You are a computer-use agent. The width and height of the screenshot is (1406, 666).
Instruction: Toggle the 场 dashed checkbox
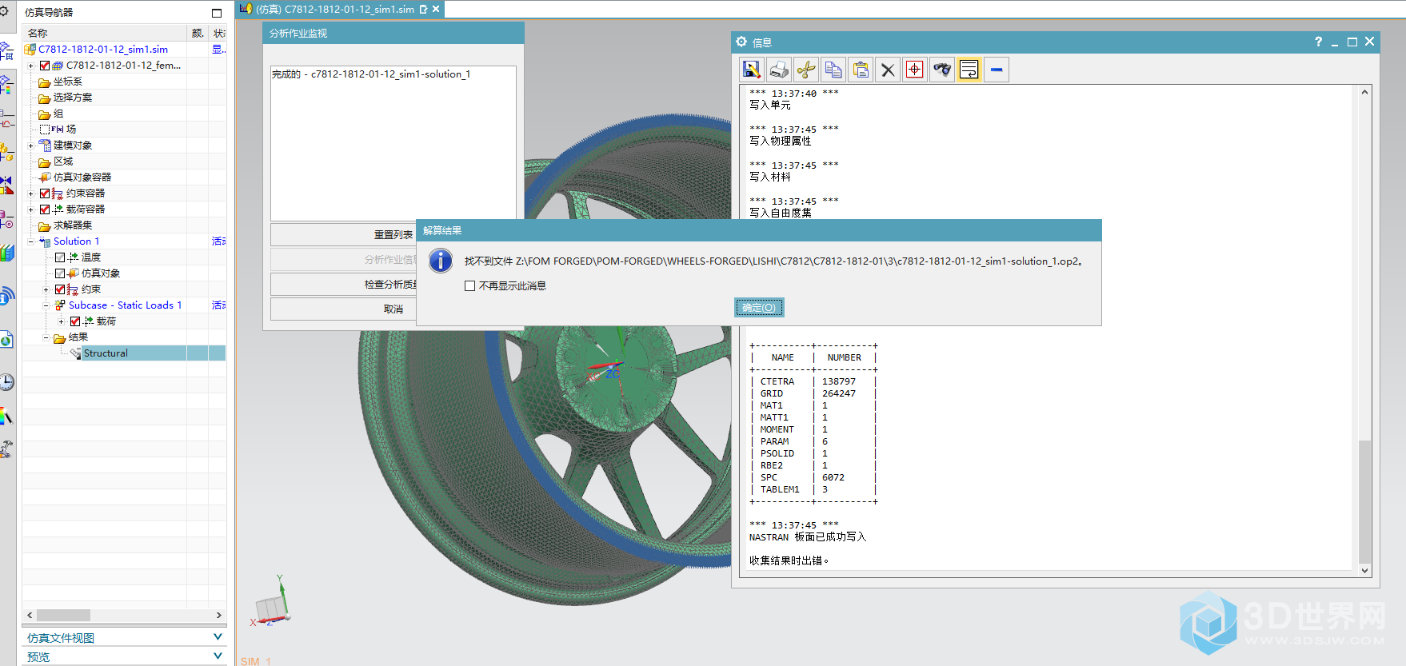pos(45,130)
